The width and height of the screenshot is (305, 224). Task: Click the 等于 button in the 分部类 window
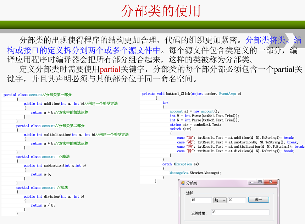tap(259, 200)
